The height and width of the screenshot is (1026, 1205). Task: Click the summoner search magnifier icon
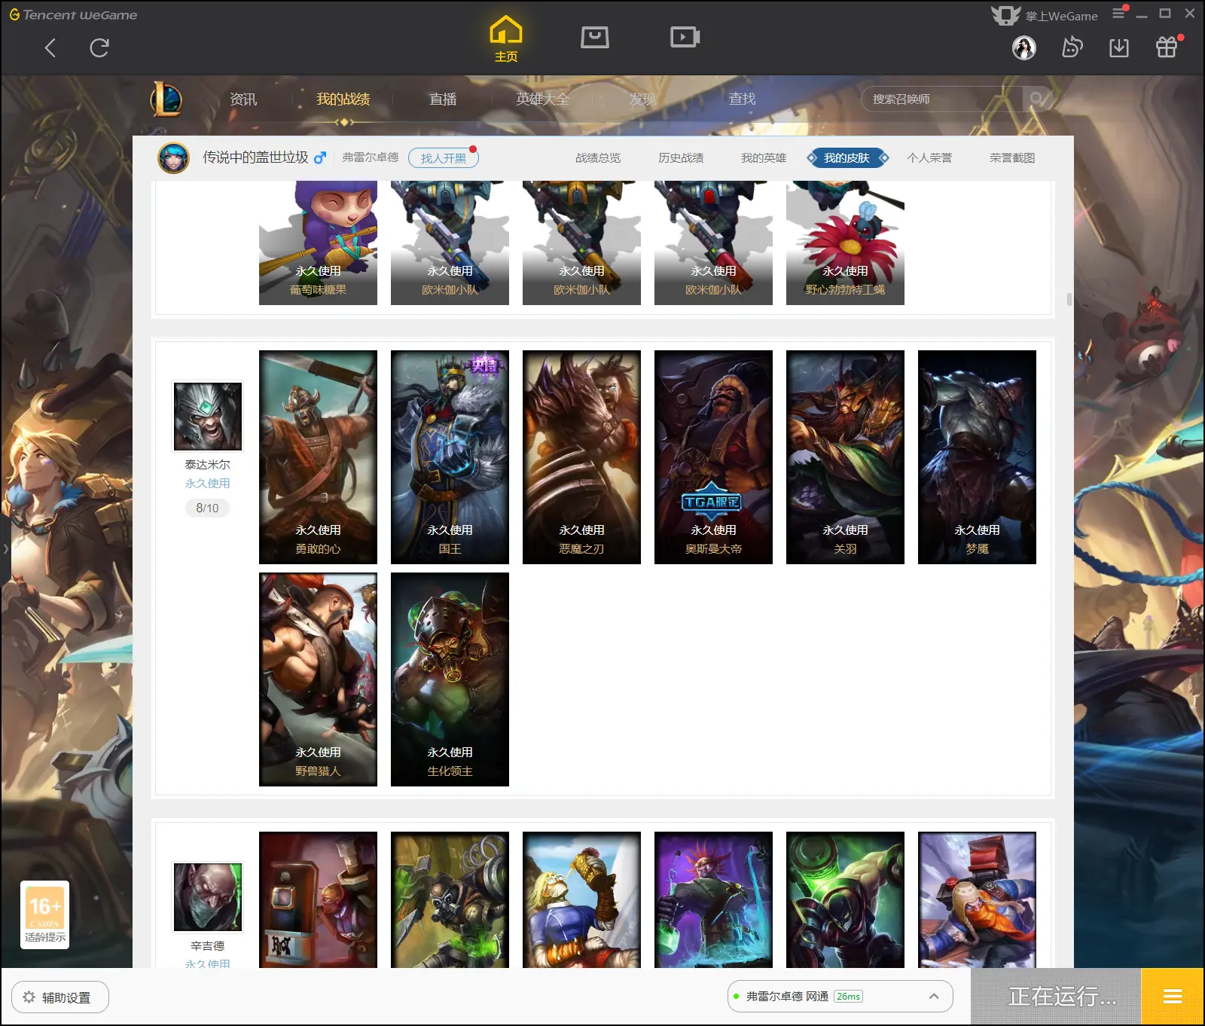(x=1037, y=99)
